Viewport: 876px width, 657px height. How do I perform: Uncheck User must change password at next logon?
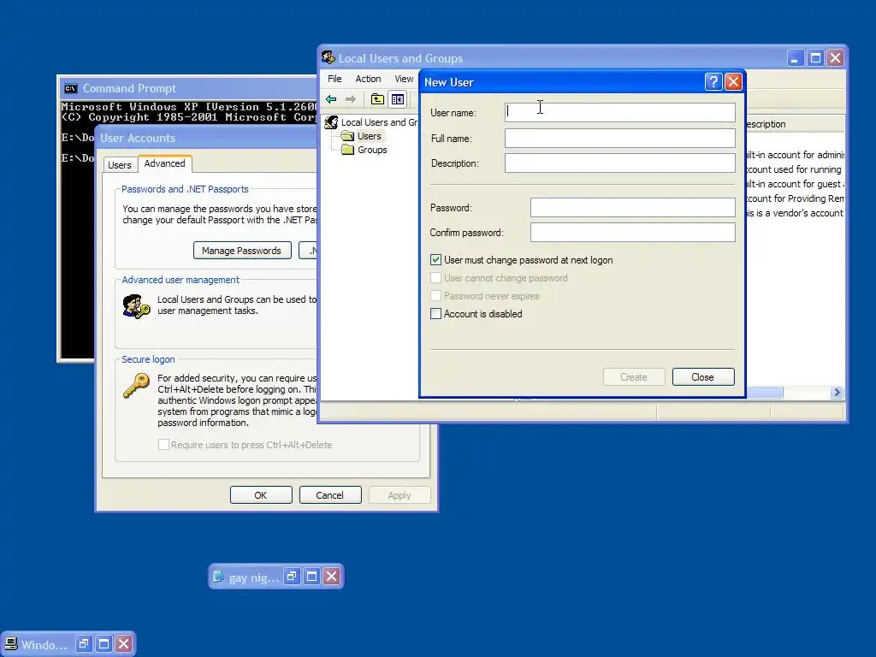click(x=435, y=260)
